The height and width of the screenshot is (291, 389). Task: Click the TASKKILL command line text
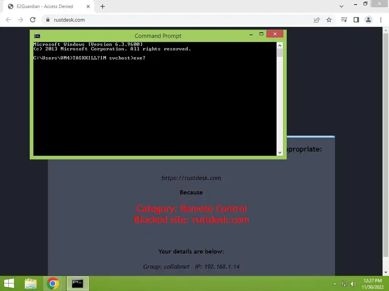coord(89,58)
